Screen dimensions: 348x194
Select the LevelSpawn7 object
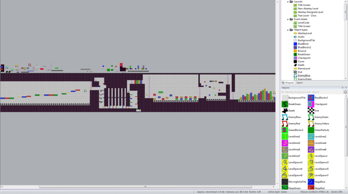[x=318, y=175]
